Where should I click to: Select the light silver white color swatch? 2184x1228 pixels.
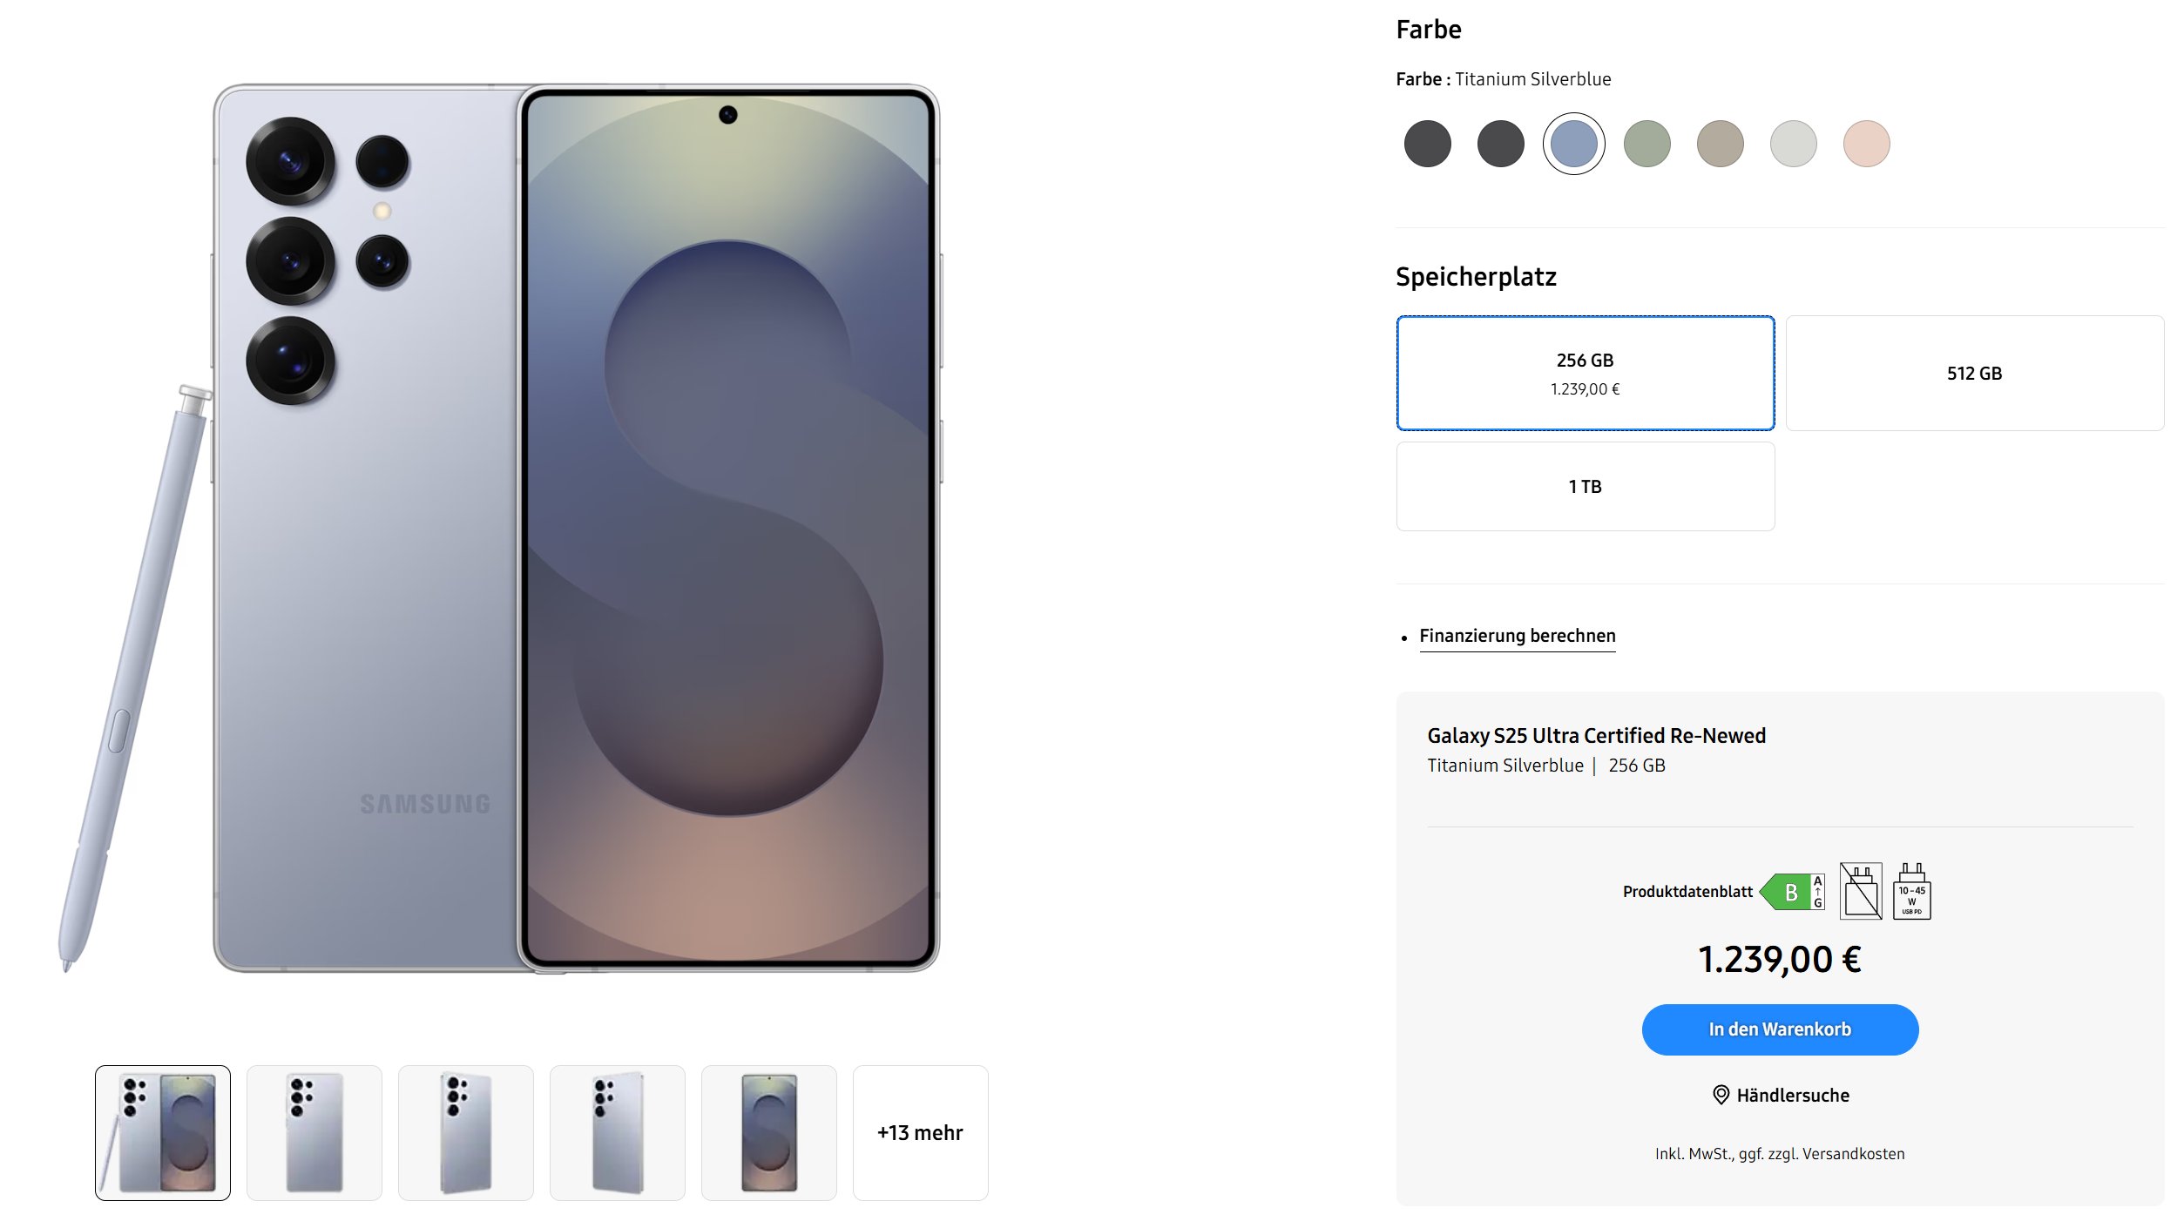click(x=1793, y=144)
